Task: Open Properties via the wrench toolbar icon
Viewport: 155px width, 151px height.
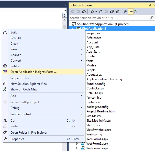Action: pyautogui.click(x=125, y=11)
